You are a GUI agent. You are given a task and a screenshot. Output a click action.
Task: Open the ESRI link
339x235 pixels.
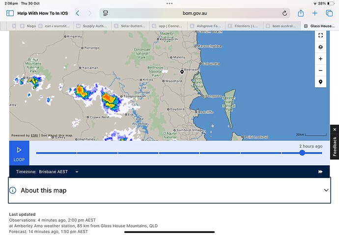tap(34, 135)
